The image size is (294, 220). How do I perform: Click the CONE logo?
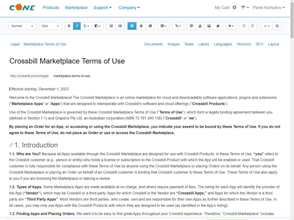(x=22, y=8)
